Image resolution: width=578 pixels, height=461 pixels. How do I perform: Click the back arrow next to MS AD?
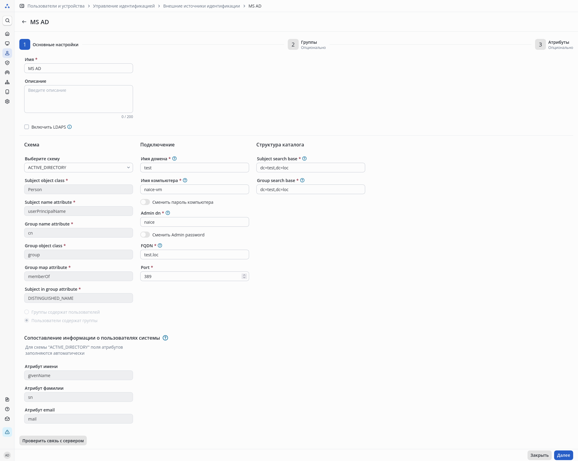pos(24,22)
